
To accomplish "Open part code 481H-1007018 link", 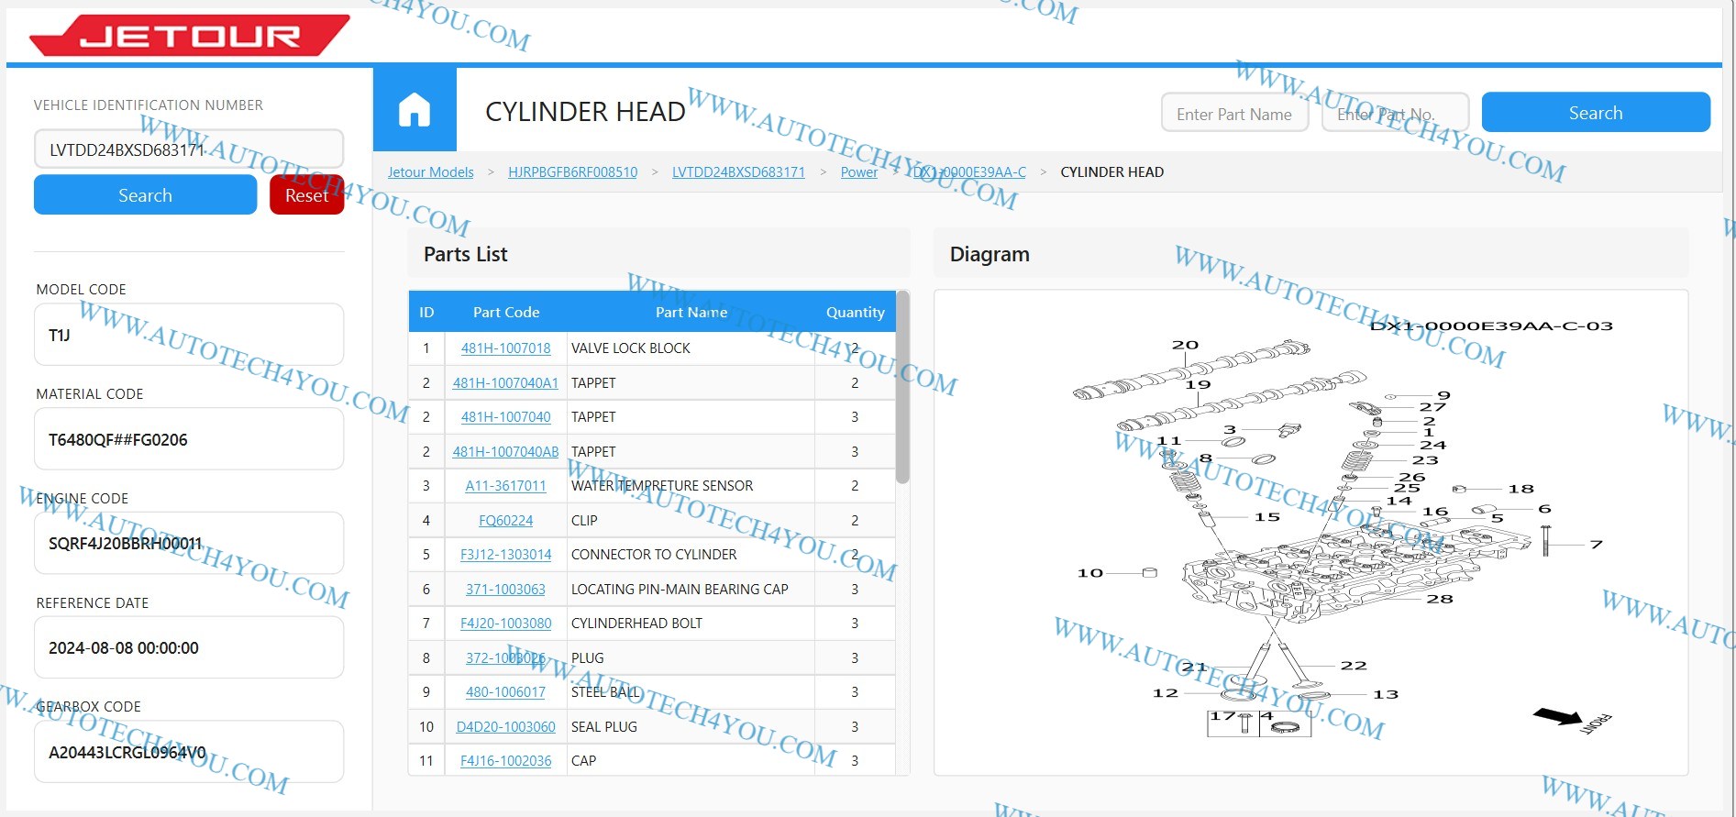I will click(x=505, y=348).
